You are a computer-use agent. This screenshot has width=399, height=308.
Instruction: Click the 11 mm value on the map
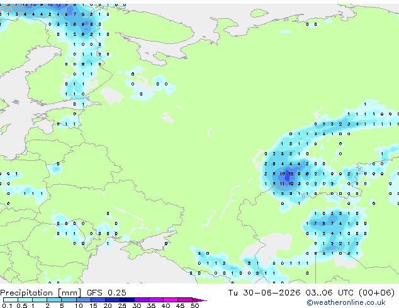click(282, 184)
